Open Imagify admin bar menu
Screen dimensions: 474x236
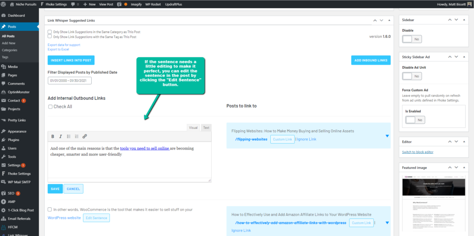pyautogui.click(x=137, y=4)
